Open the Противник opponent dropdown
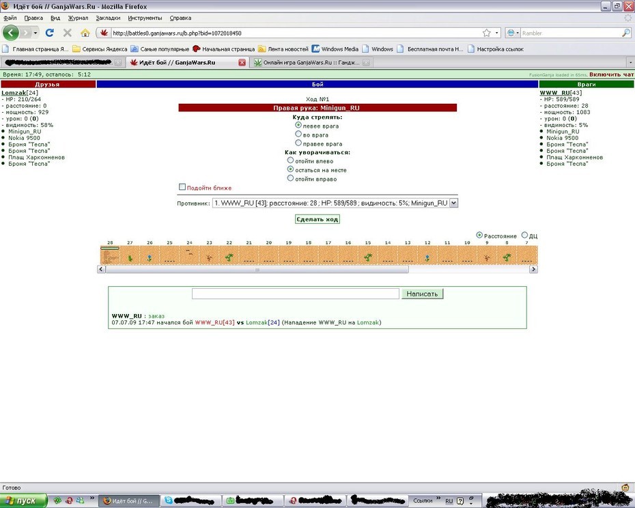 335,203
